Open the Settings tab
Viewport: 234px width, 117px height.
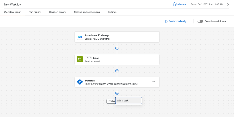pos(112,12)
